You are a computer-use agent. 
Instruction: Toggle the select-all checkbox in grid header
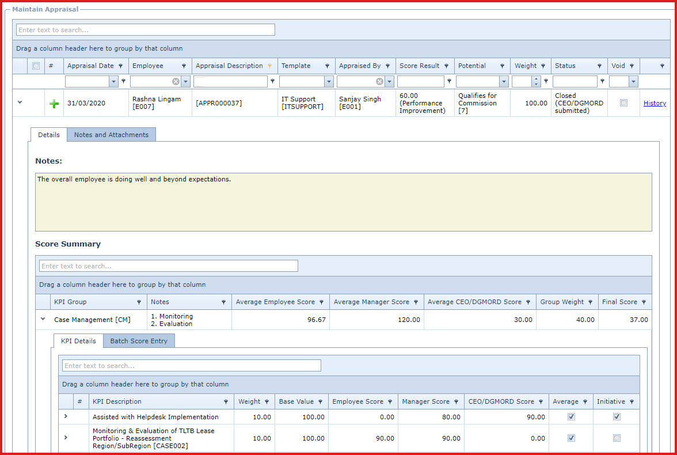pos(36,66)
